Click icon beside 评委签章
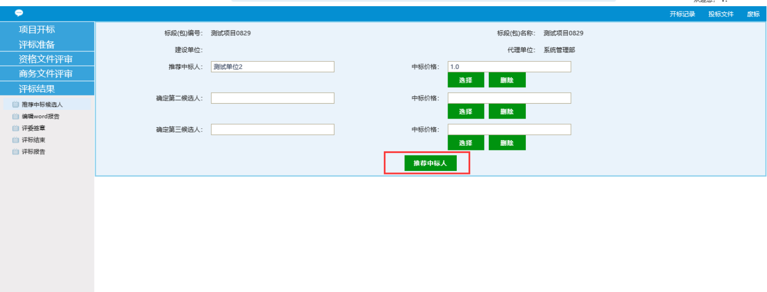This screenshot has width=767, height=292. (15, 128)
